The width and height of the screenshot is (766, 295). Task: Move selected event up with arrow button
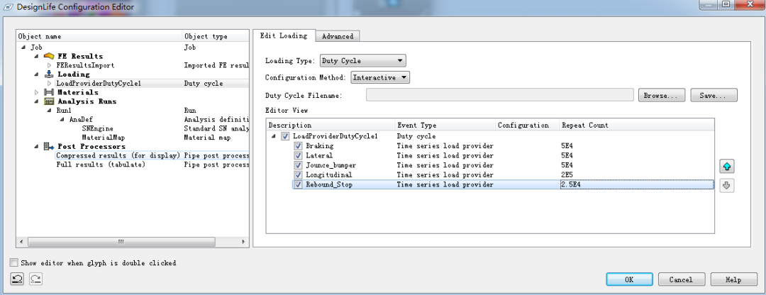[727, 167]
